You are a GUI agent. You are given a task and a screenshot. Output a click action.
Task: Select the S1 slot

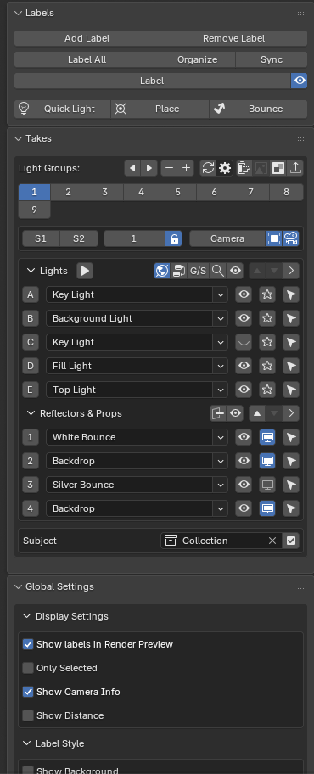pyautogui.click(x=41, y=239)
